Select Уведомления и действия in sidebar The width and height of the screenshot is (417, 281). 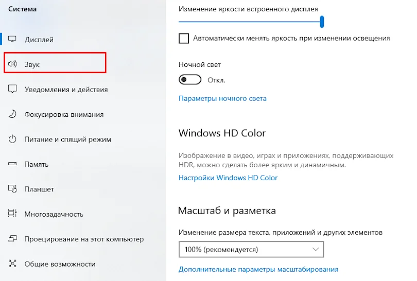[66, 90]
